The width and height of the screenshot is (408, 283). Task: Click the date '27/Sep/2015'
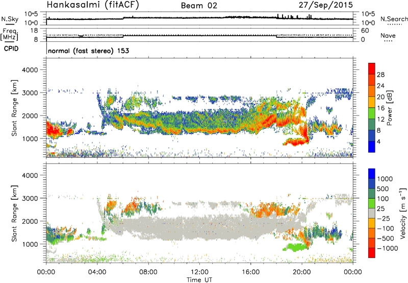(326, 5)
